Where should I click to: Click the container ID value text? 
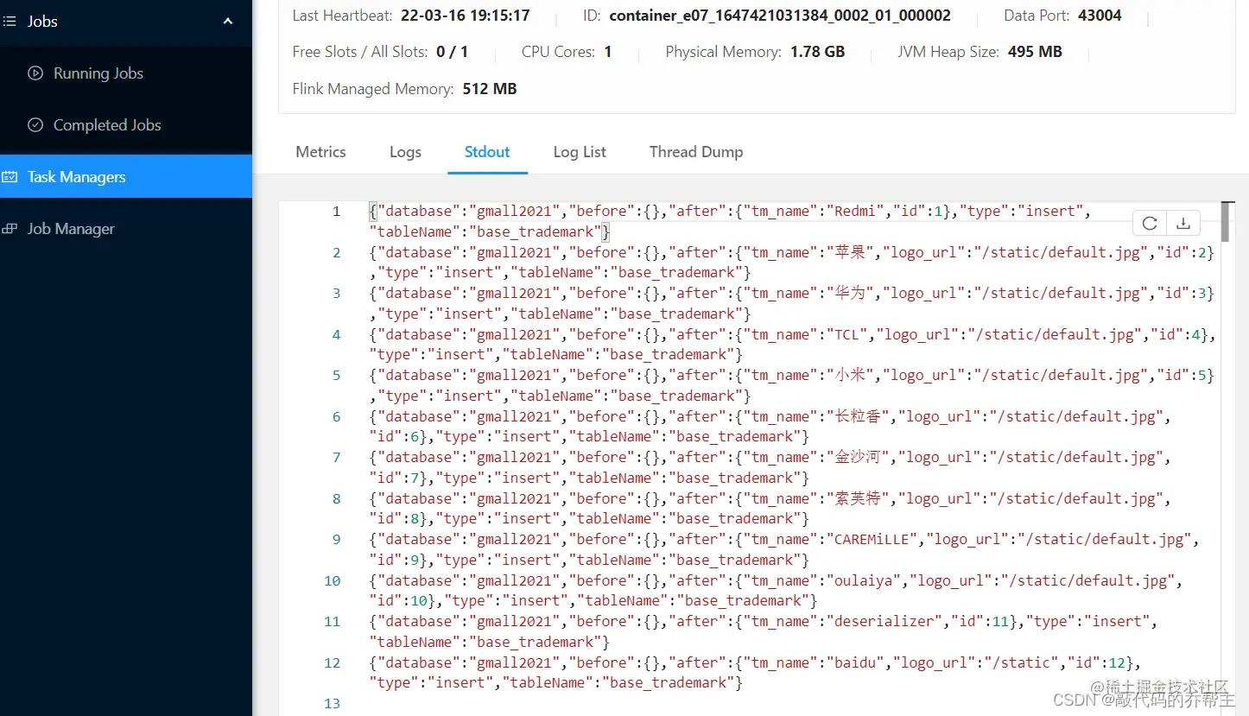tap(780, 16)
